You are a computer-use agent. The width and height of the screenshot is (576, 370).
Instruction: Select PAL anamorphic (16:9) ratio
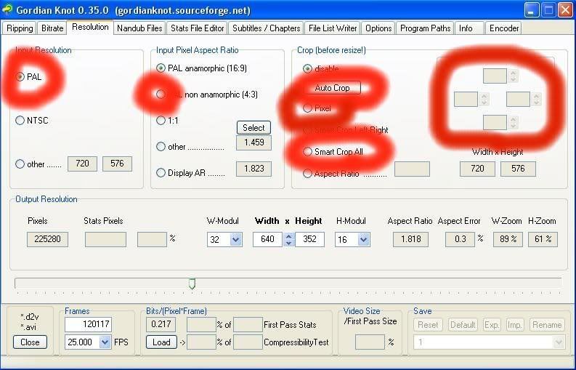(161, 68)
